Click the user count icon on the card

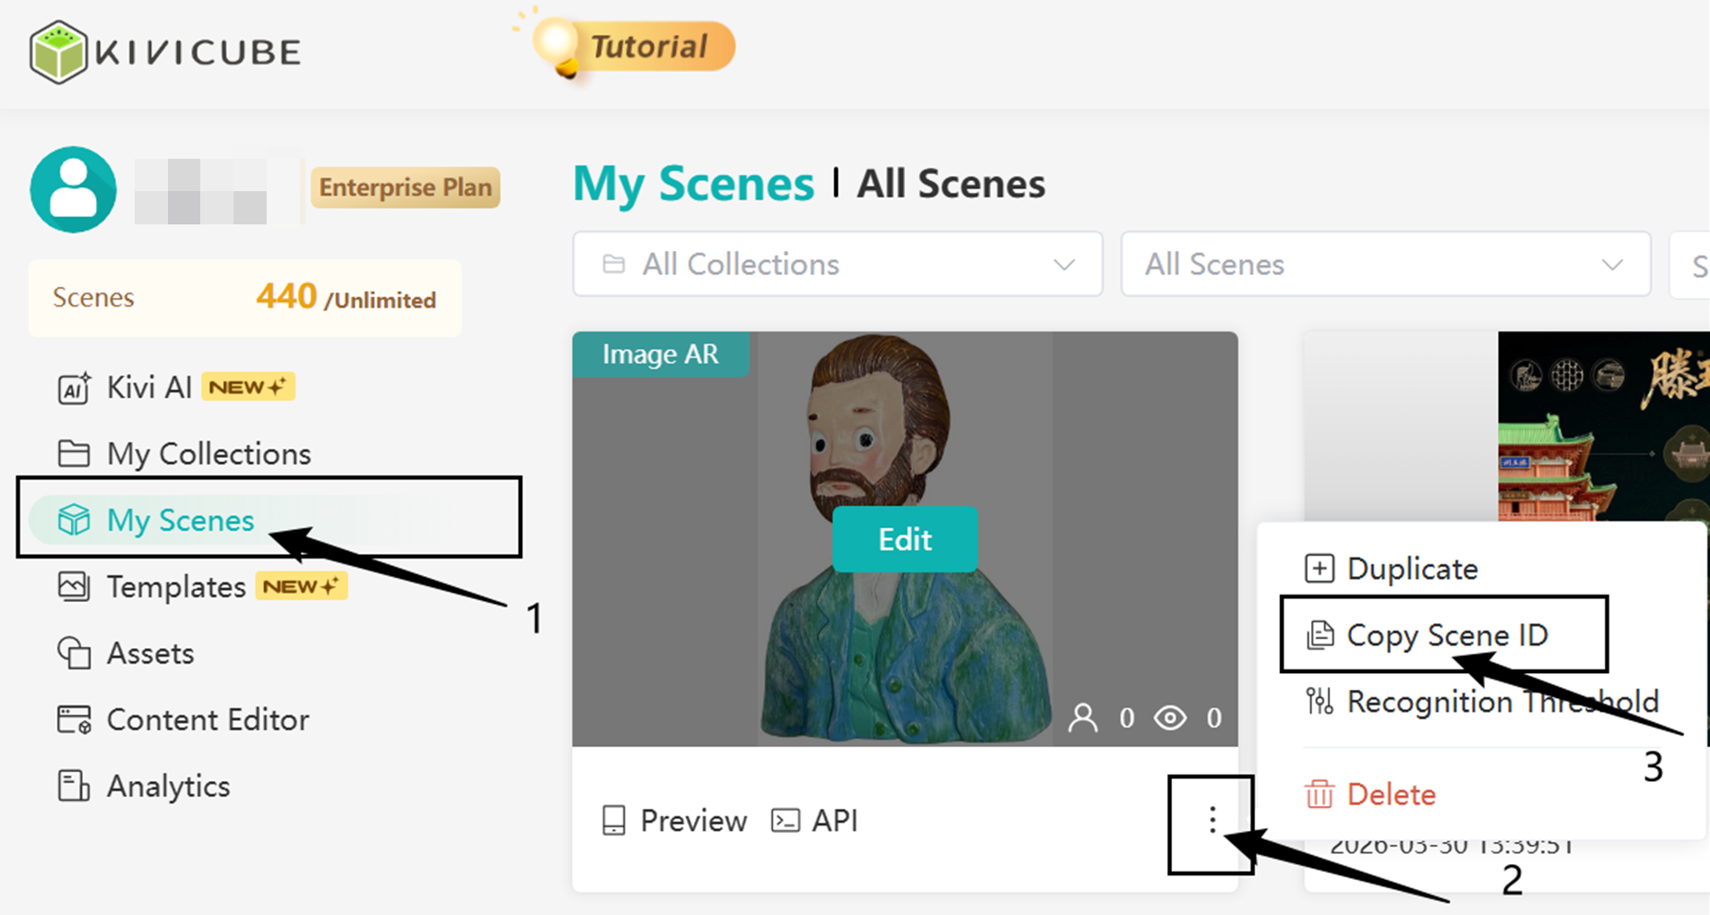1084,717
